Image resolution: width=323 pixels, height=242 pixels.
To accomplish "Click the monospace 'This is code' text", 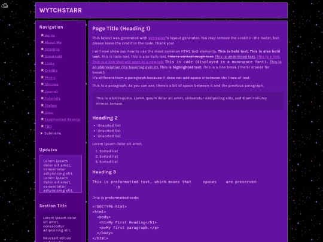I will click(x=179, y=62).
